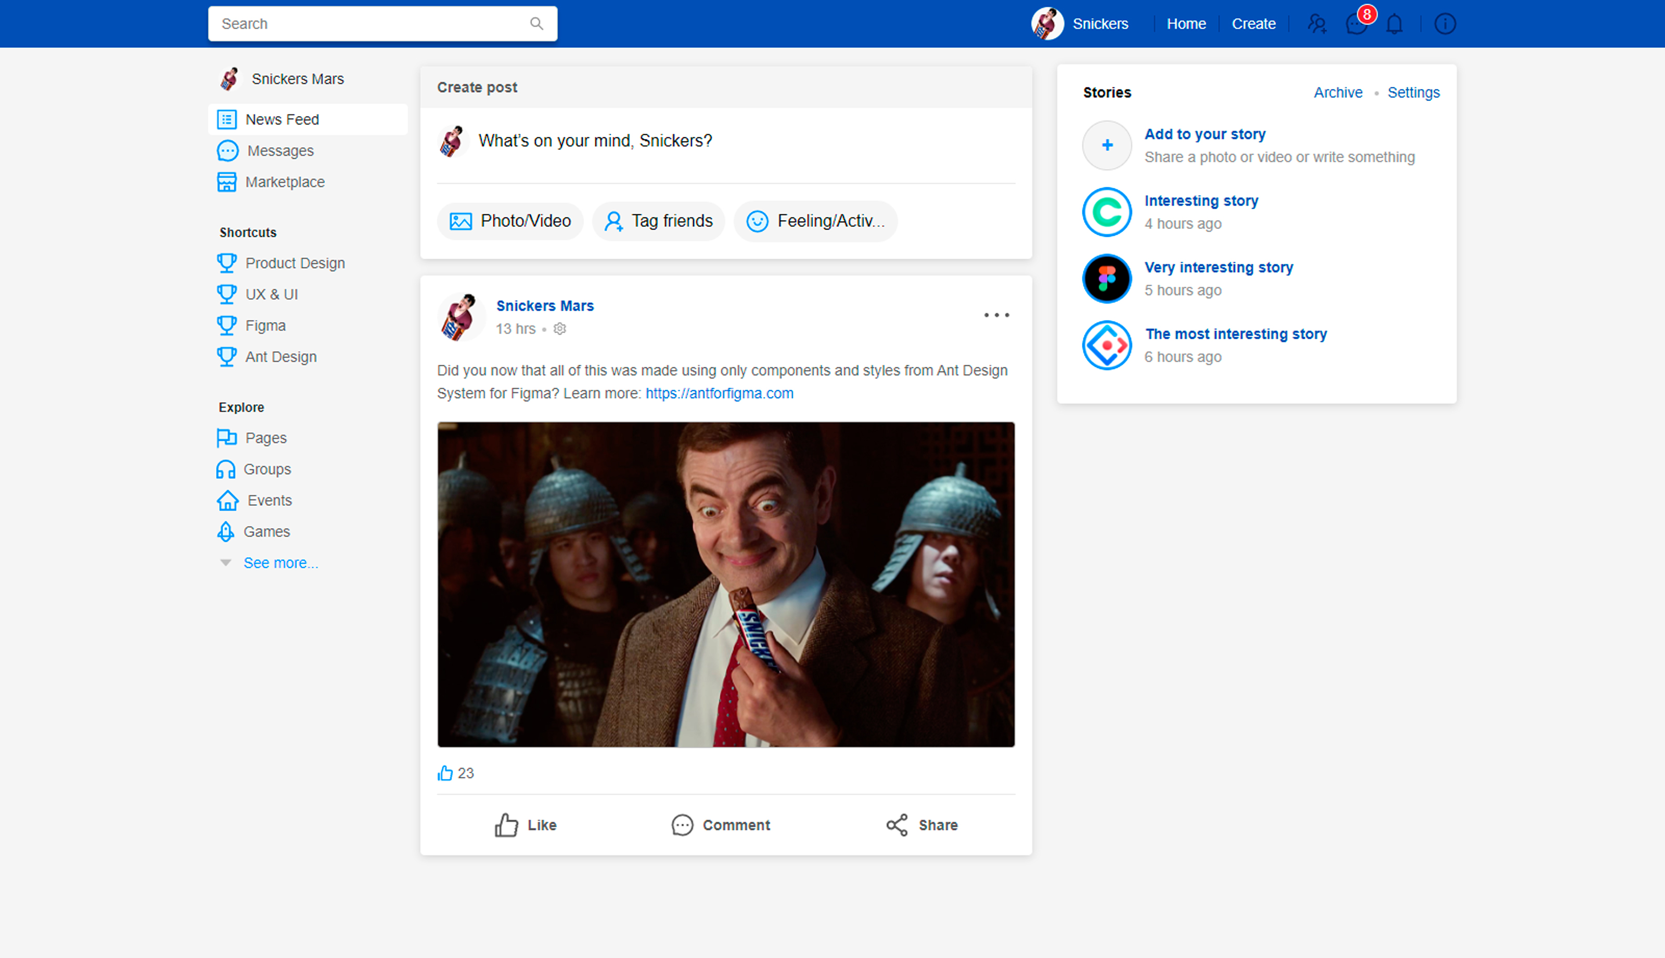Open the Mr. Bean post image
The width and height of the screenshot is (1665, 958).
click(x=726, y=584)
